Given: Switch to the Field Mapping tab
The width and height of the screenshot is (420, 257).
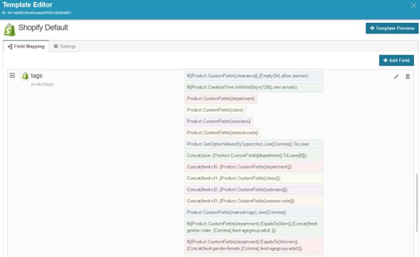Looking at the screenshot, I should click(26, 47).
